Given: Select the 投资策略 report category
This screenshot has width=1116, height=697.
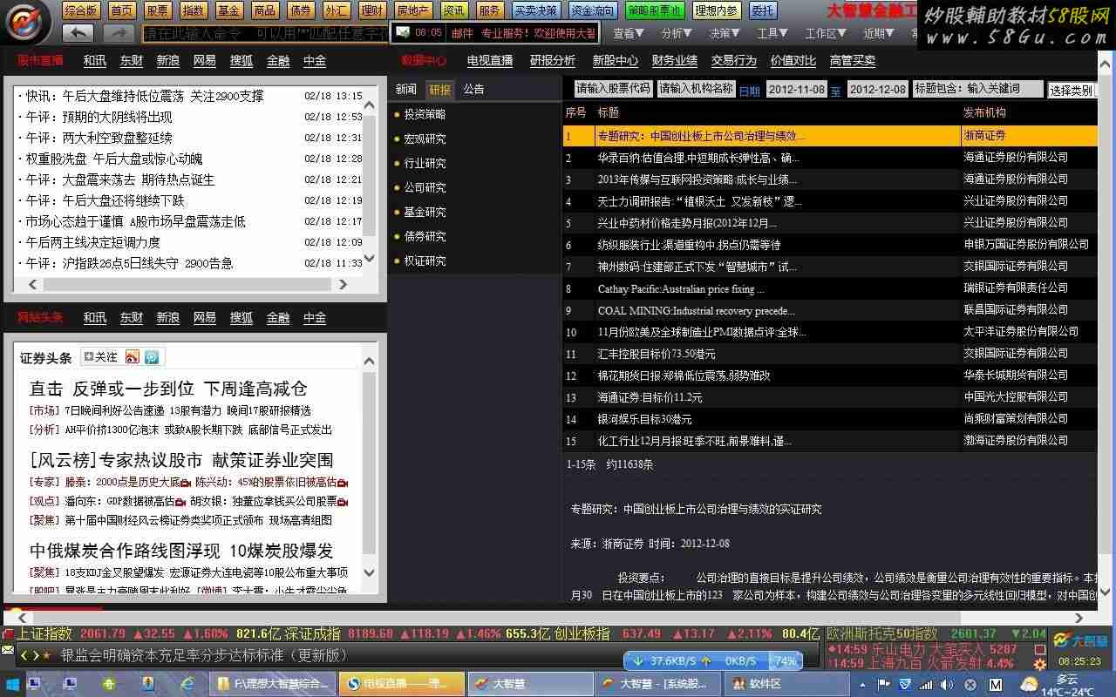Looking at the screenshot, I should (424, 114).
